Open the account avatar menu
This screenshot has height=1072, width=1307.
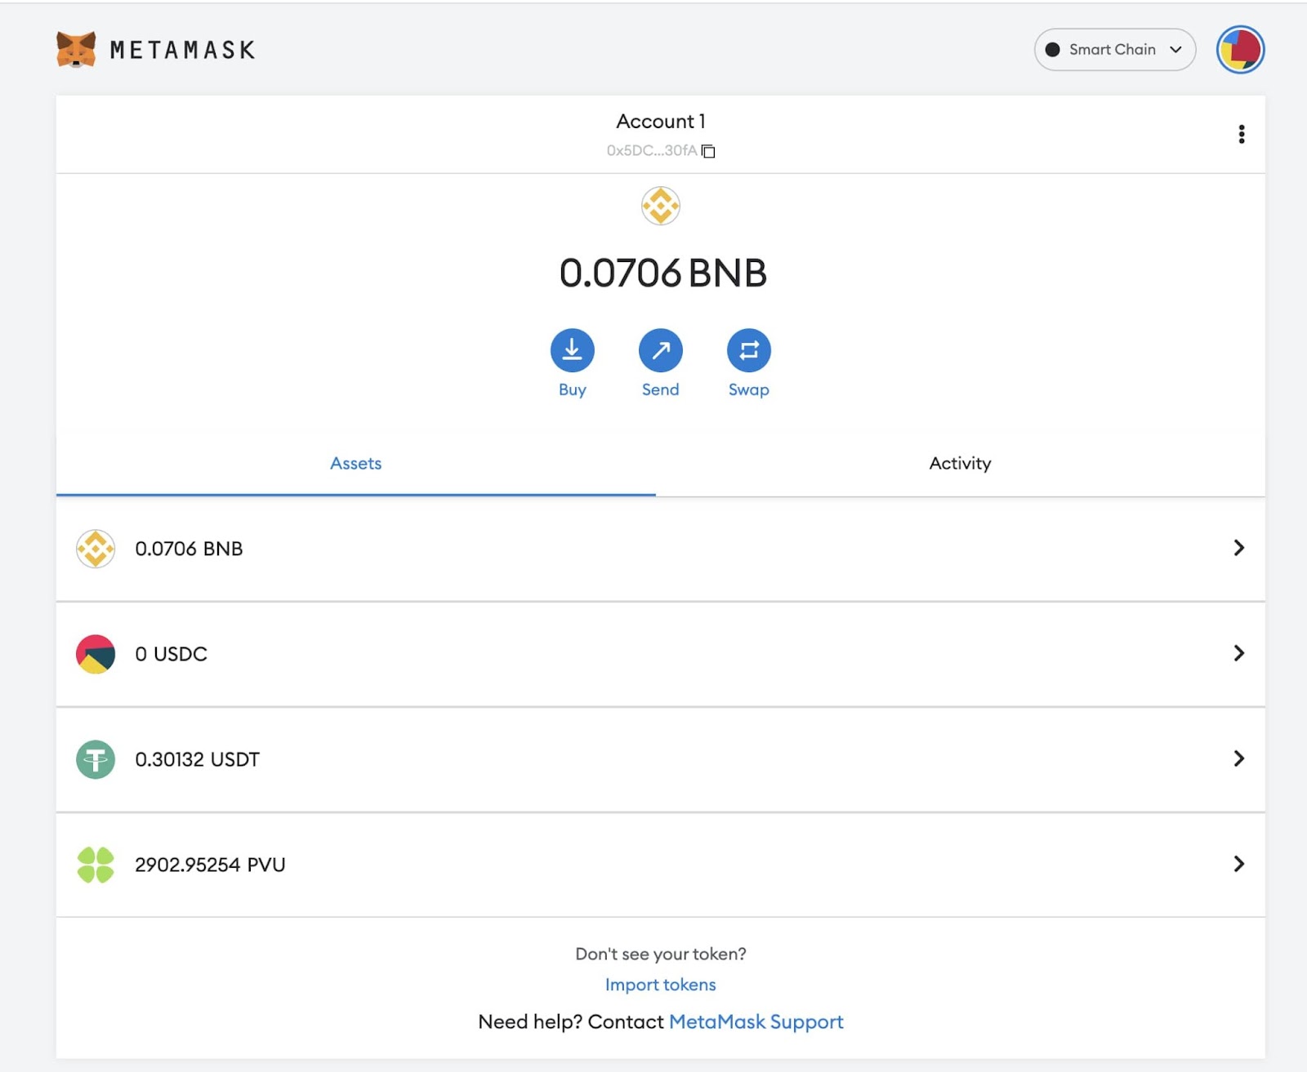1240,50
